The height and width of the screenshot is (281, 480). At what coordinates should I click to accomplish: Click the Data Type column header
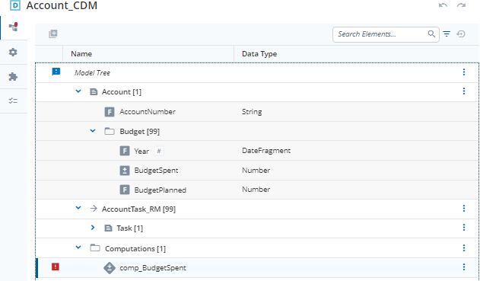click(x=259, y=54)
